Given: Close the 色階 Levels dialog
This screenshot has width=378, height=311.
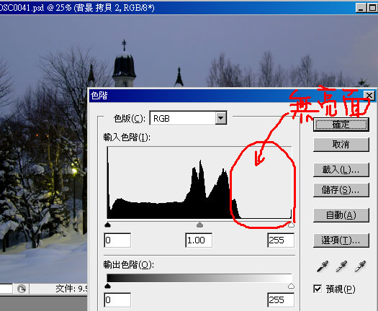Looking at the screenshot, I should point(369,96).
